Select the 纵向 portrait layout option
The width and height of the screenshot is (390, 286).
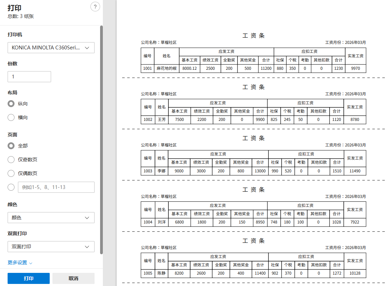coord(11,104)
